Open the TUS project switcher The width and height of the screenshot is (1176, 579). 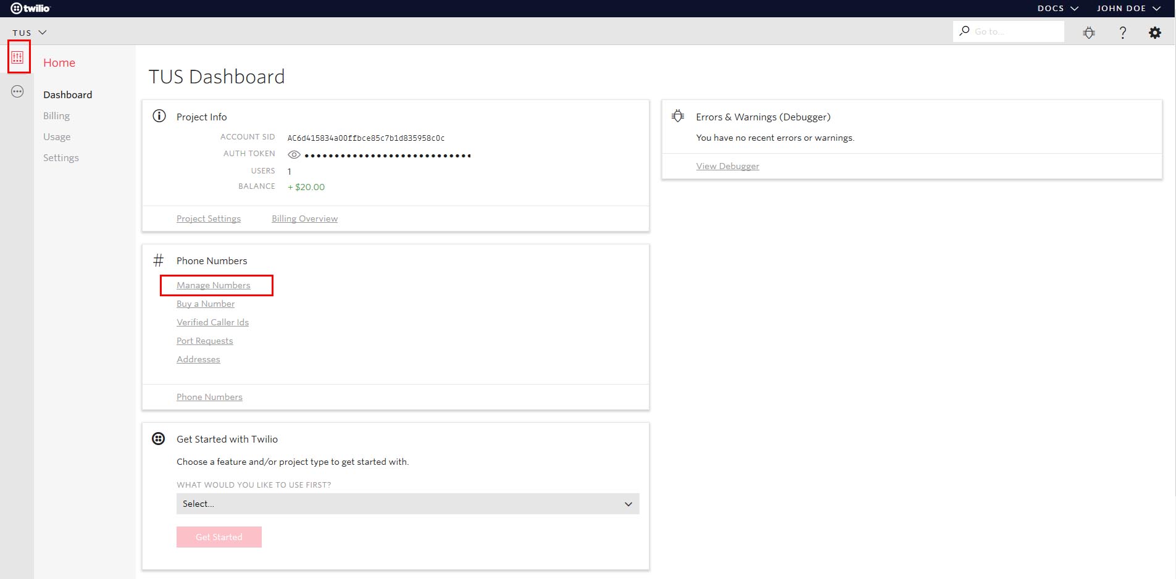point(30,33)
